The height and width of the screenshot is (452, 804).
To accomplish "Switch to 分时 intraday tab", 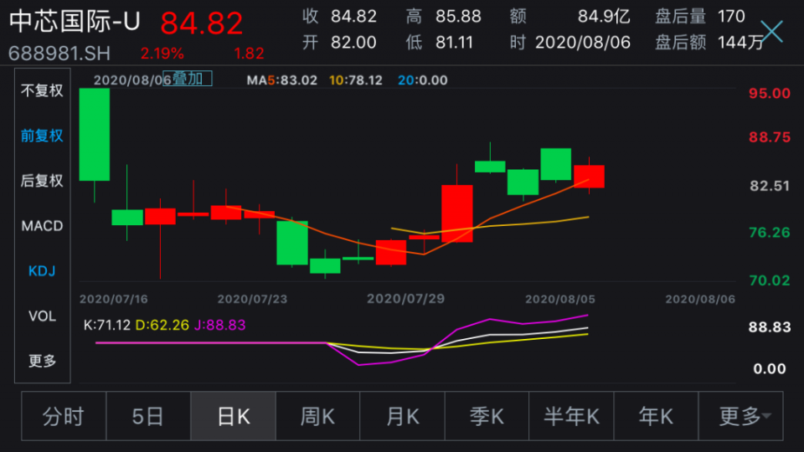I will click(64, 416).
